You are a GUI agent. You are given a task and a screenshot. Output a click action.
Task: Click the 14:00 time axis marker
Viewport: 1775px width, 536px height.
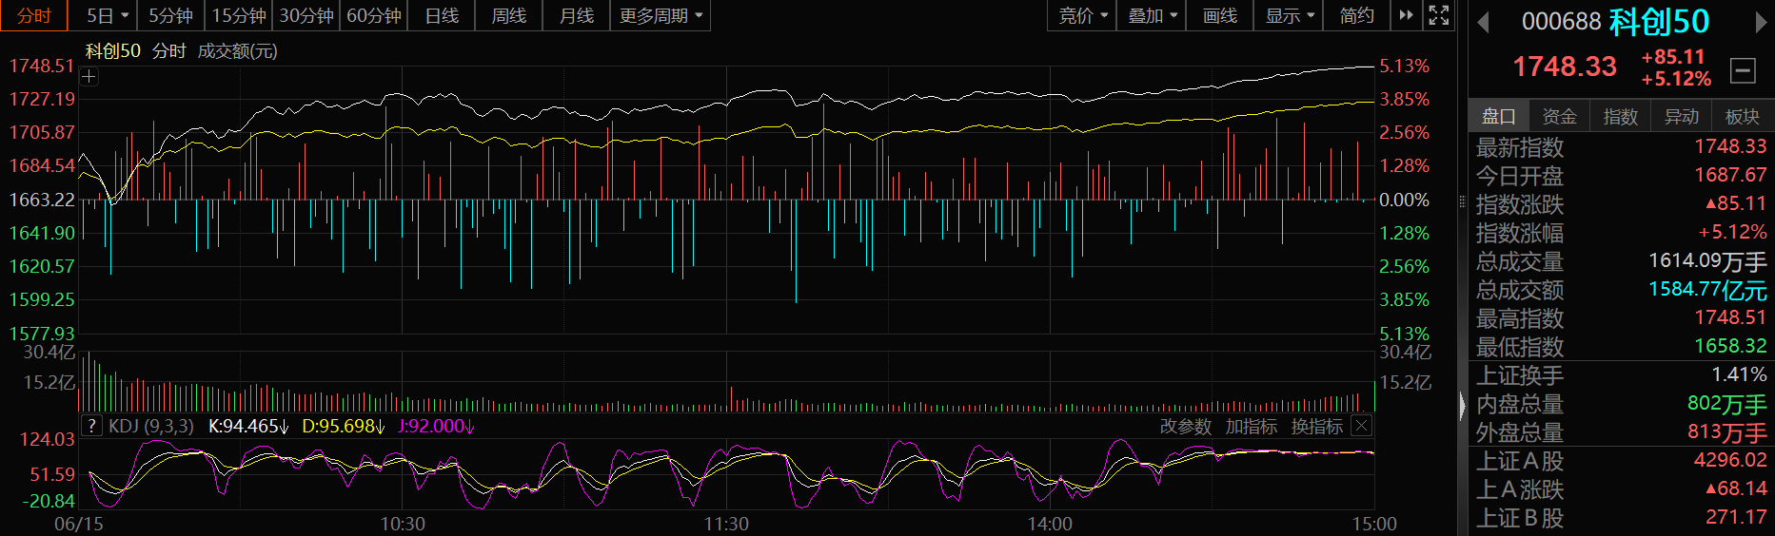point(1050,524)
